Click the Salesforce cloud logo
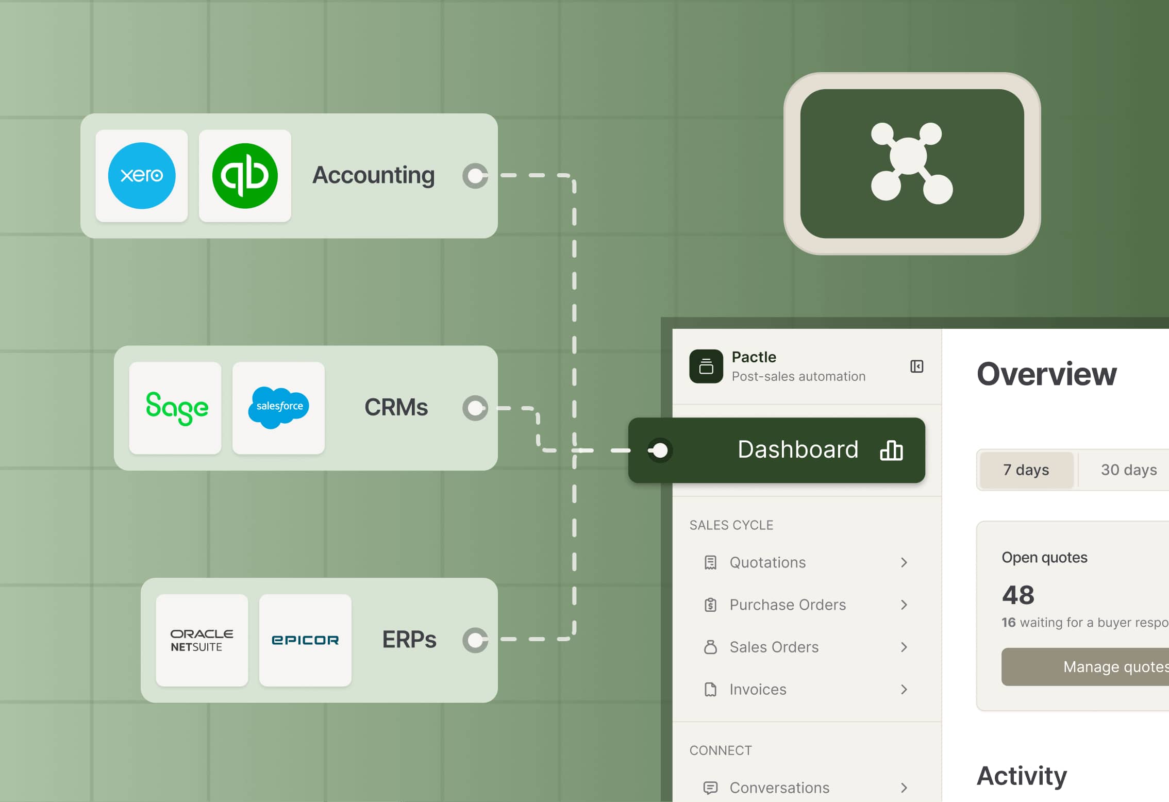Image resolution: width=1169 pixels, height=802 pixels. [x=278, y=407]
